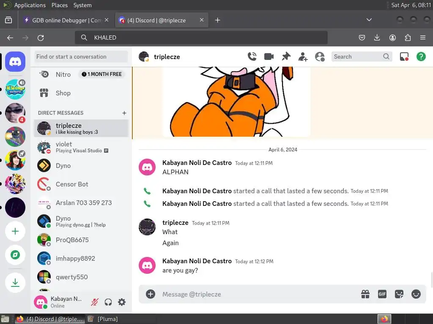This screenshot has width=433, height=324.
Task: Start a voice call with triplecze
Action: (x=252, y=57)
